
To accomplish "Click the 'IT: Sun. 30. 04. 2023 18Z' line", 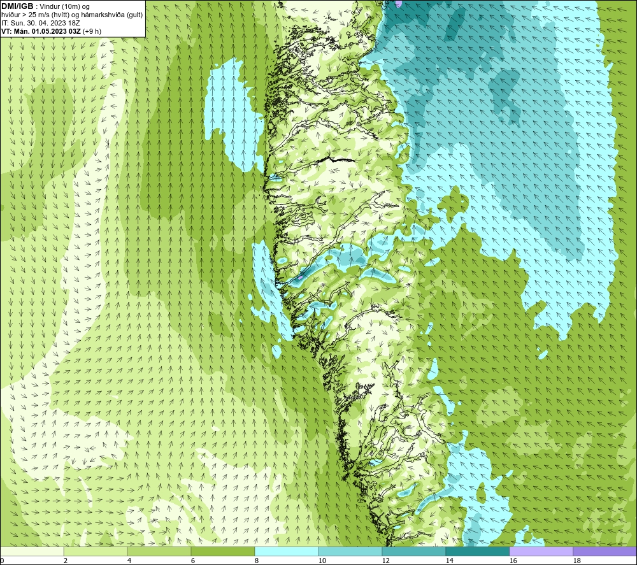I will pyautogui.click(x=41, y=23).
